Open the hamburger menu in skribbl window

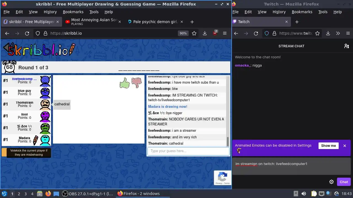click(225, 33)
